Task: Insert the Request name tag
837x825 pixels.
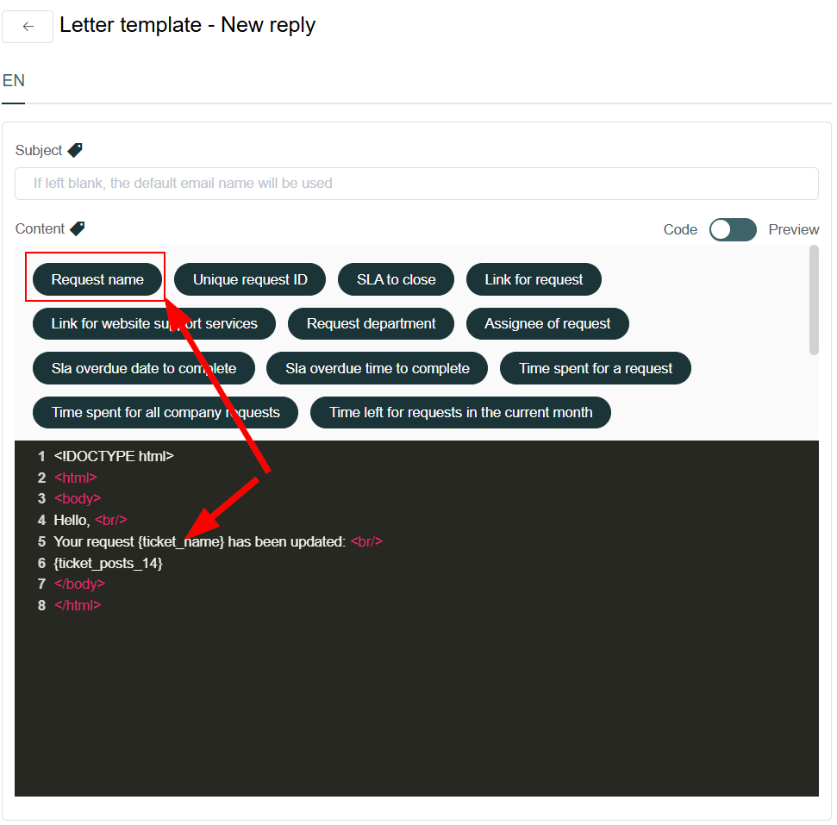Action: (x=97, y=279)
